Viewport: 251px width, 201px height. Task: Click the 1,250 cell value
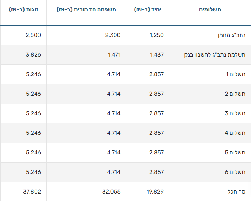157,35
